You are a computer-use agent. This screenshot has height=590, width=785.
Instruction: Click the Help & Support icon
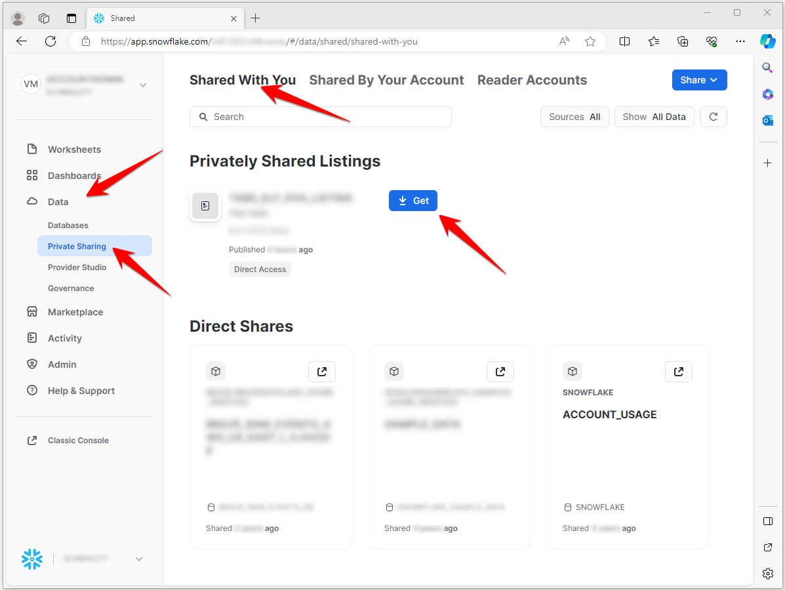(31, 390)
